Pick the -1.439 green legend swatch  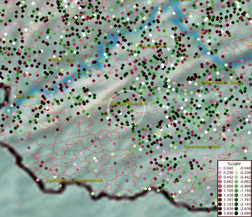coord(236,195)
